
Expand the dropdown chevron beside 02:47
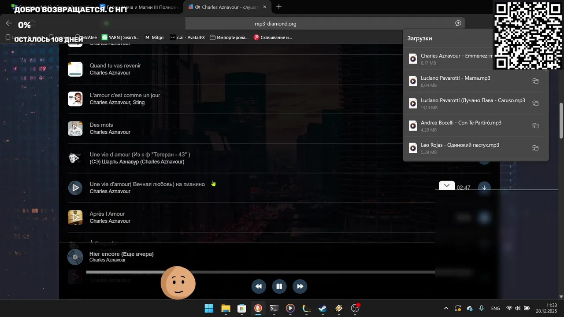tap(447, 185)
